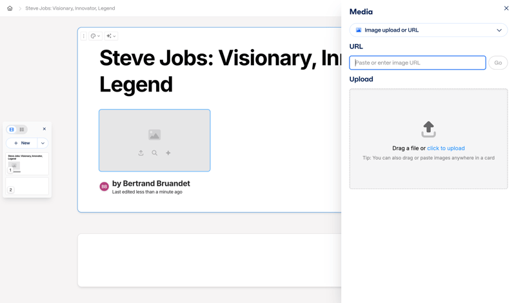
Task: Focus the image URL input field
Action: click(417, 63)
